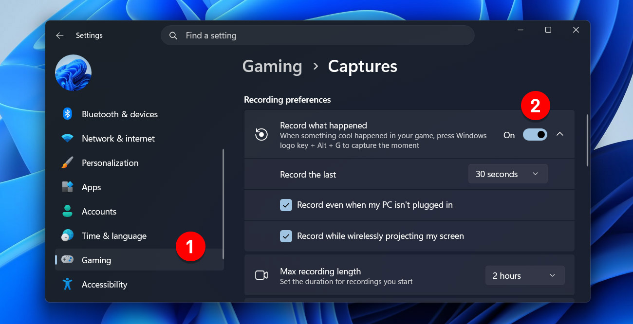Open Accessibility settings

139,285
